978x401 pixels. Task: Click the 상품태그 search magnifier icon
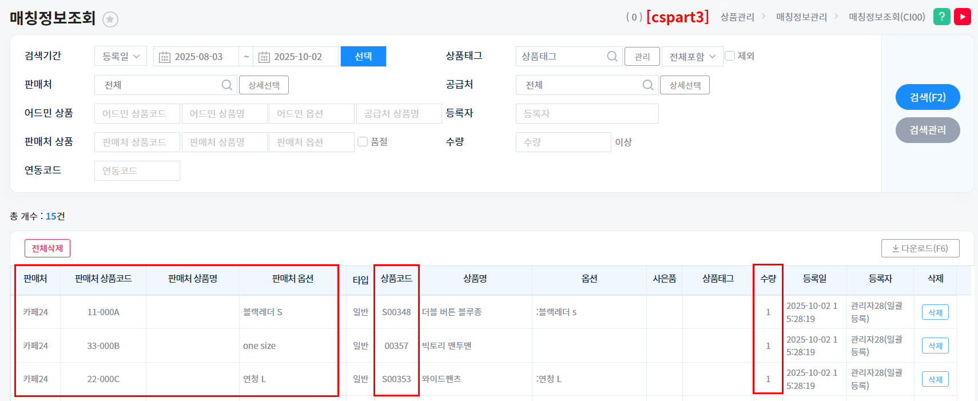click(x=612, y=56)
